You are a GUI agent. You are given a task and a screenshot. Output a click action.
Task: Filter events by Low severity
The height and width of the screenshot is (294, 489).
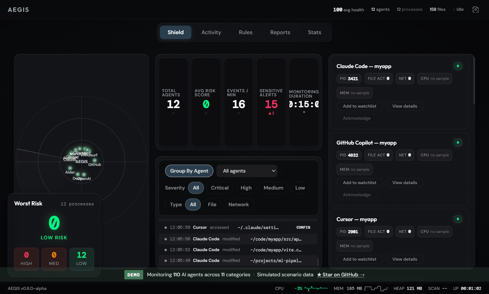300,188
